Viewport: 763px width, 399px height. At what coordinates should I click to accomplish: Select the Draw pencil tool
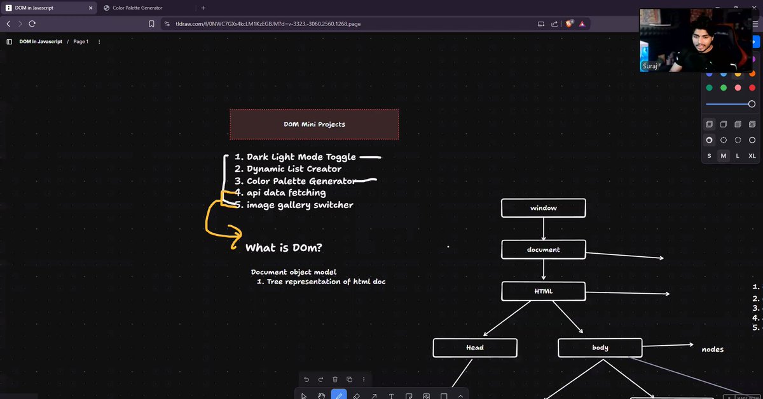(339, 395)
